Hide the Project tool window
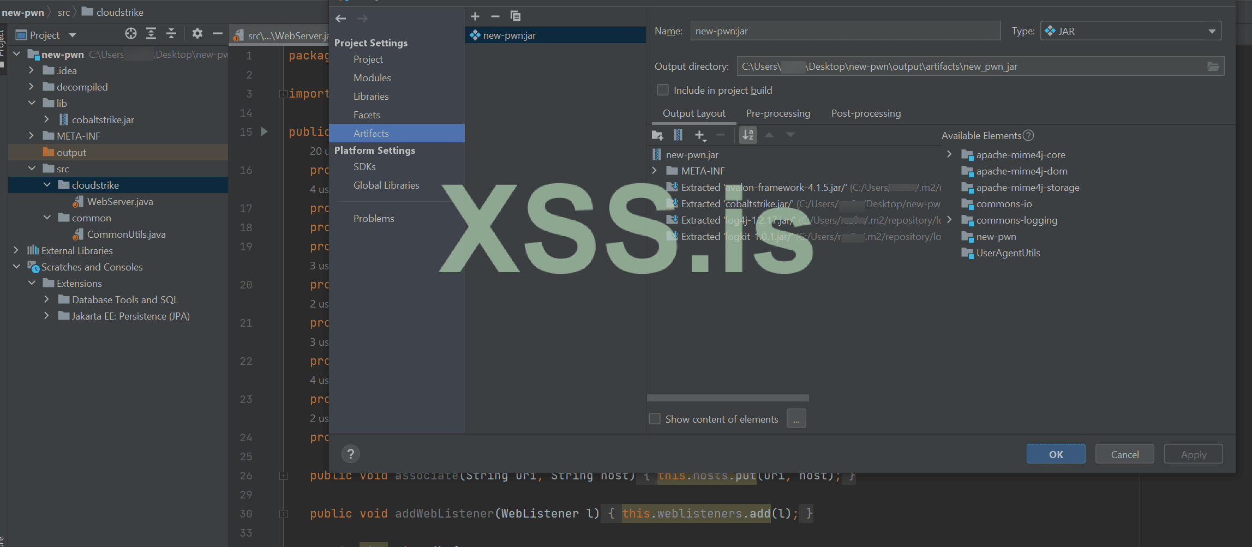Screen dimensions: 1252x547 218,34
